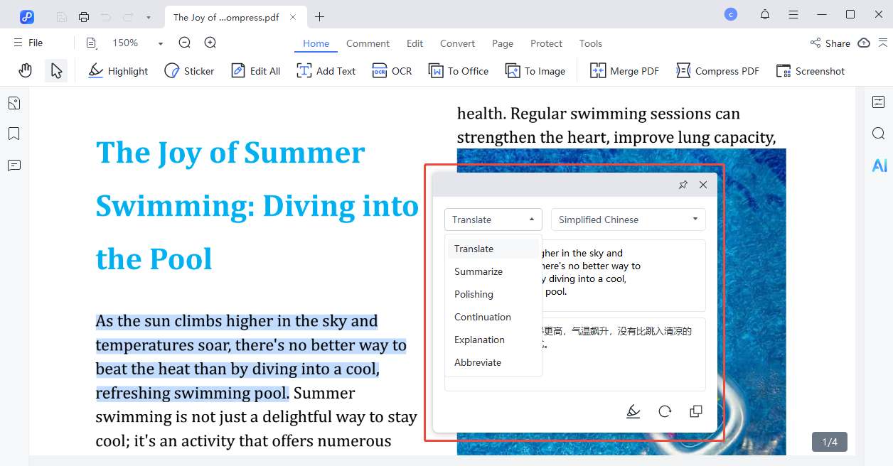
Task: Collapse the Translate mode dropdown
Action: [493, 220]
